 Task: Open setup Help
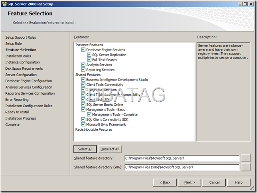239,182
